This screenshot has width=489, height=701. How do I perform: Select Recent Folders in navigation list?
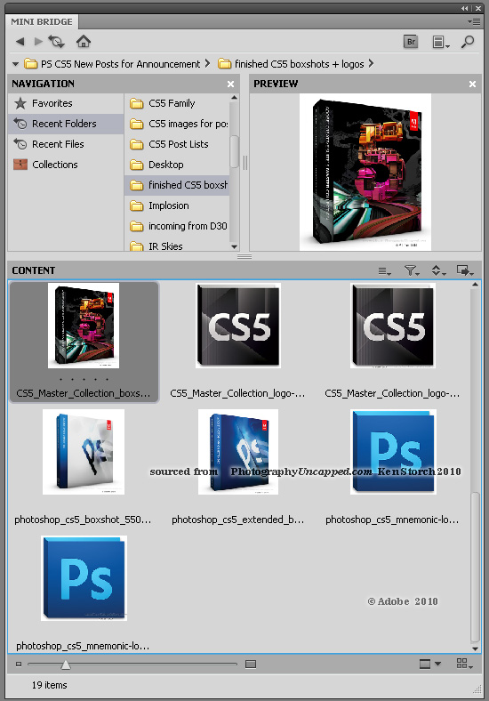pyautogui.click(x=65, y=124)
